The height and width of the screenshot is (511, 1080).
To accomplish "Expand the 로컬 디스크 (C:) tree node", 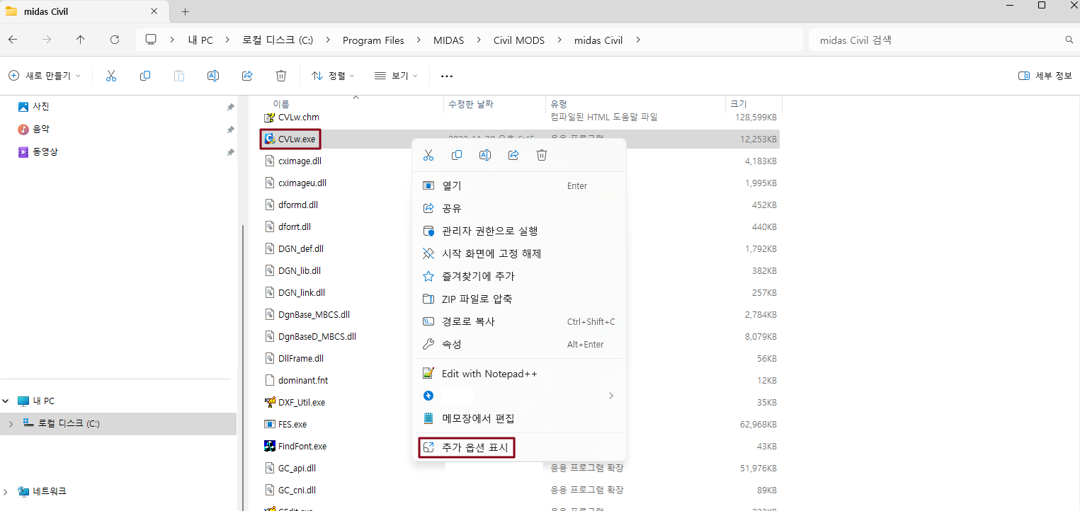I will click(x=10, y=423).
